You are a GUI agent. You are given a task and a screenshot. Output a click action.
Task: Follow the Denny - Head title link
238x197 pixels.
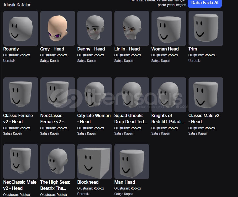coord(91,49)
